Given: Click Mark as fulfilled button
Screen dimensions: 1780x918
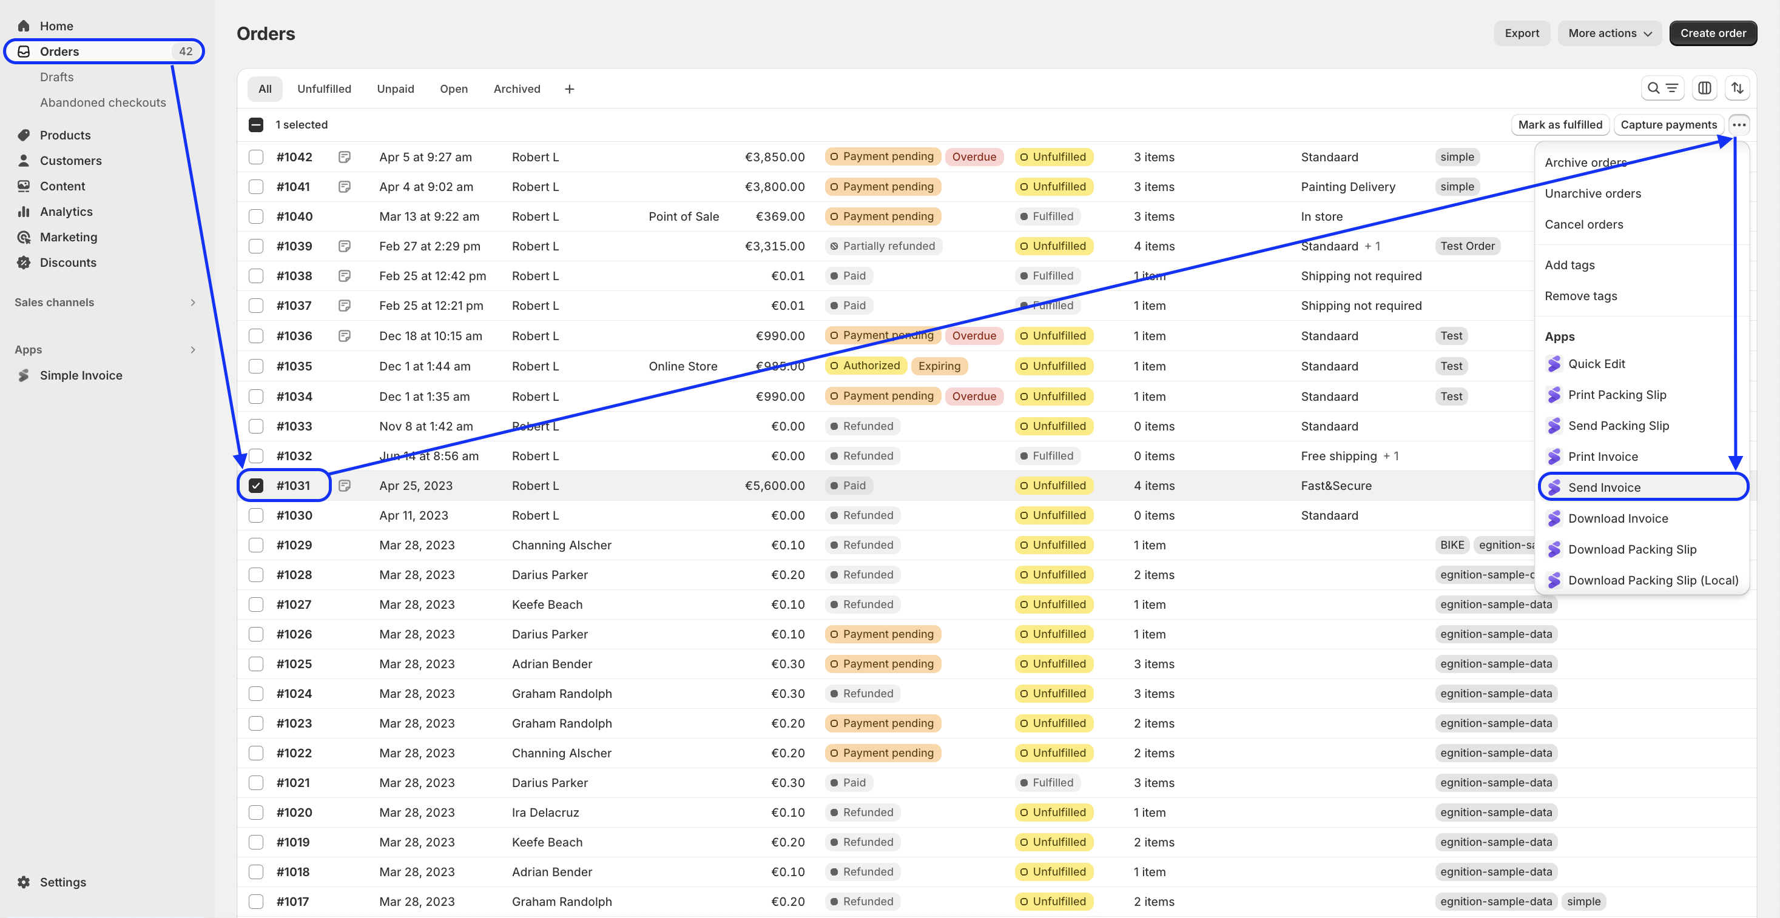Looking at the screenshot, I should pos(1560,125).
